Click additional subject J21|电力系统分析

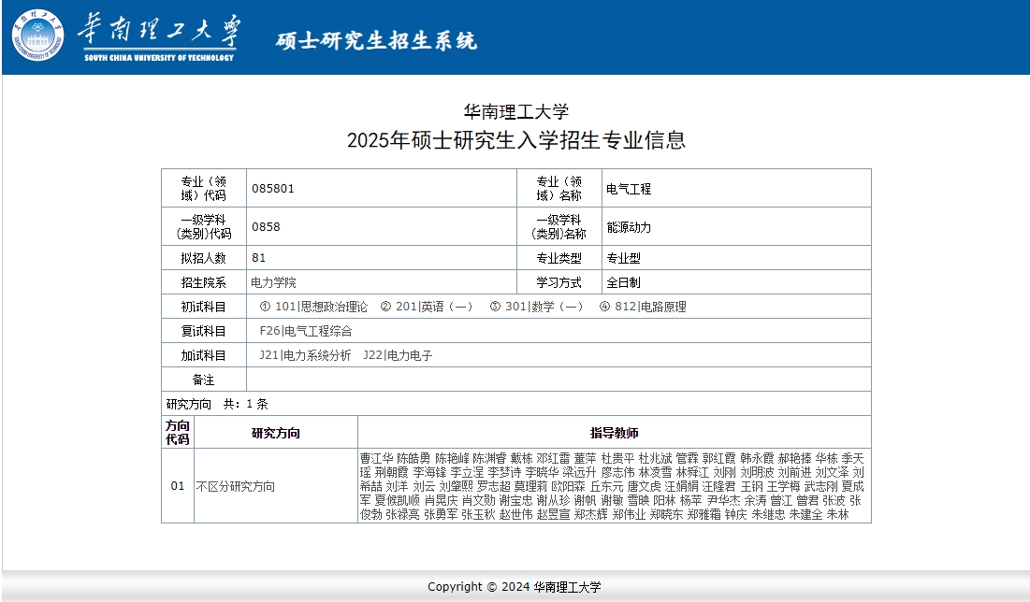click(x=305, y=355)
